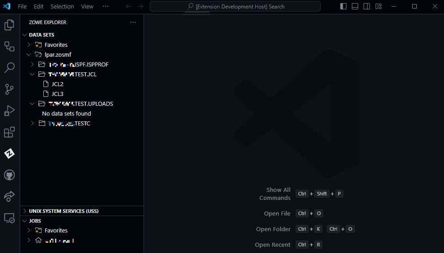Expand the Unix System Services (USS) section
444x253 pixels.
[x=63, y=211]
